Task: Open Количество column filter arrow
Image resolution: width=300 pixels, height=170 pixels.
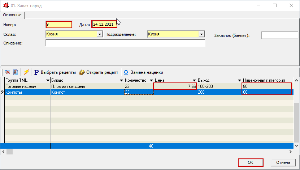Action: [x=151, y=80]
